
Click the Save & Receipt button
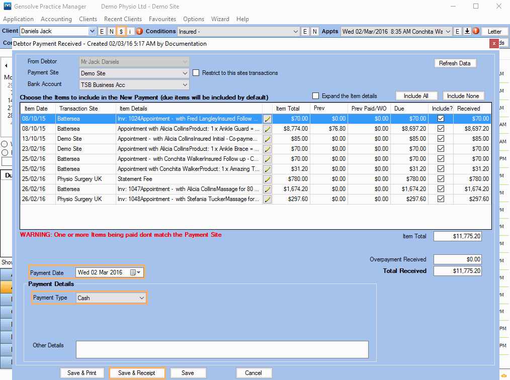[x=137, y=373]
